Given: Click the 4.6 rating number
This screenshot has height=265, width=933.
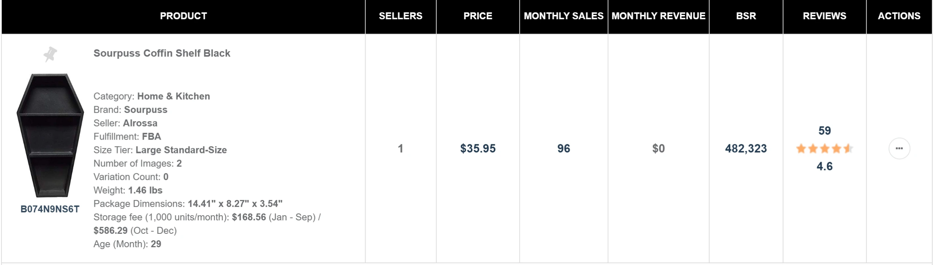Looking at the screenshot, I should (x=824, y=166).
